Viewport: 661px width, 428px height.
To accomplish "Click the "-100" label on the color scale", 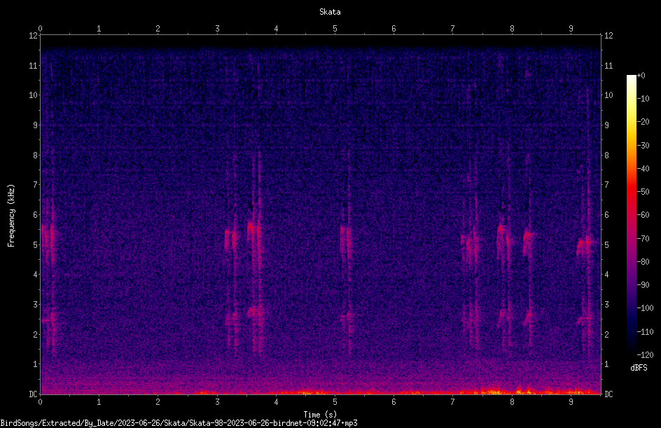I will pyautogui.click(x=645, y=308).
